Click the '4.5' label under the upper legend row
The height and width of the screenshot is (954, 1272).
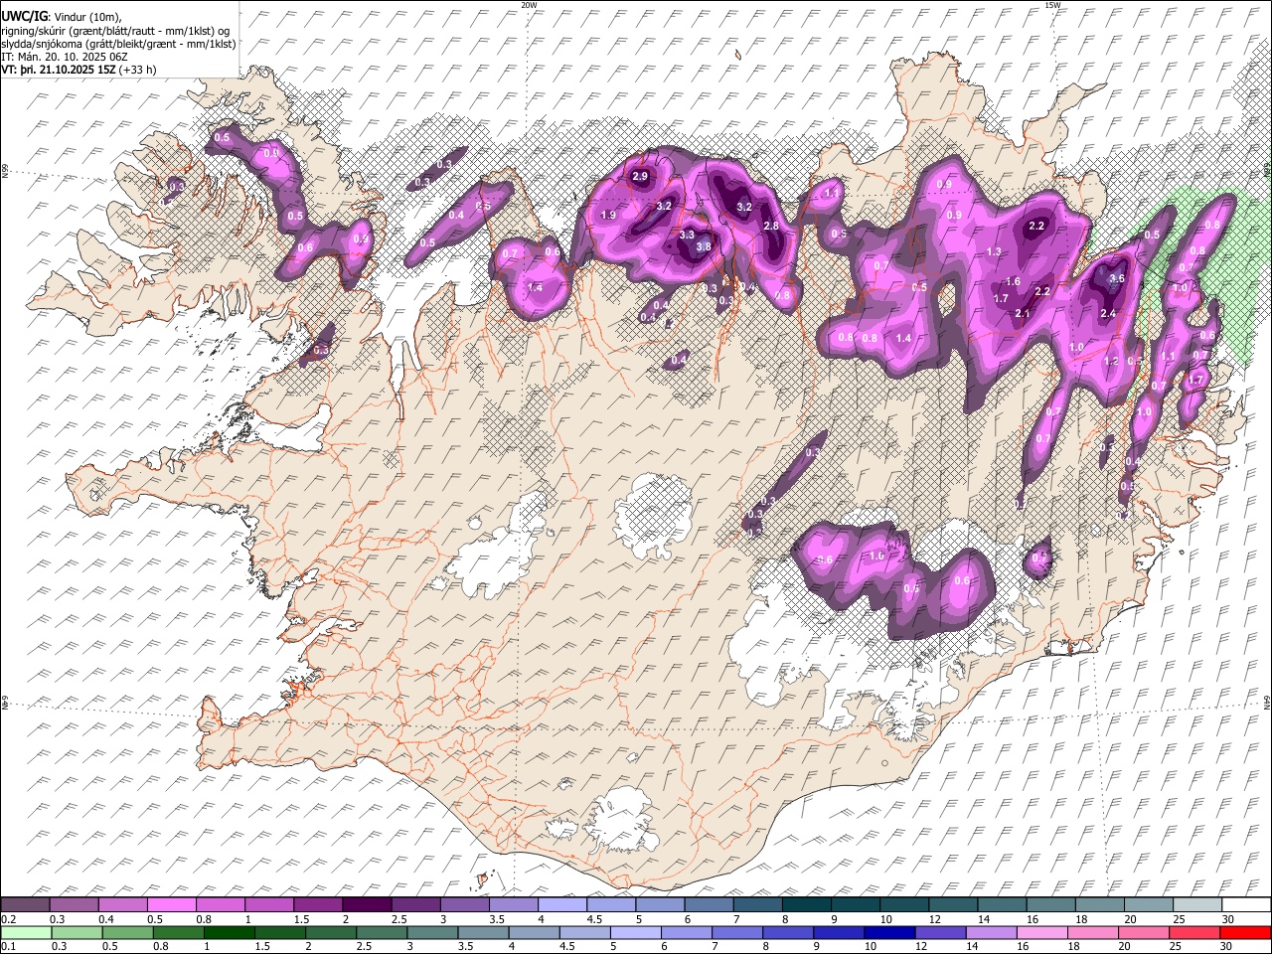(x=594, y=919)
